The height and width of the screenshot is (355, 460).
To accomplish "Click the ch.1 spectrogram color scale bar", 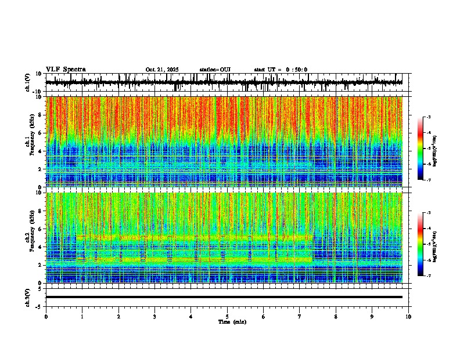I will coord(421,148).
